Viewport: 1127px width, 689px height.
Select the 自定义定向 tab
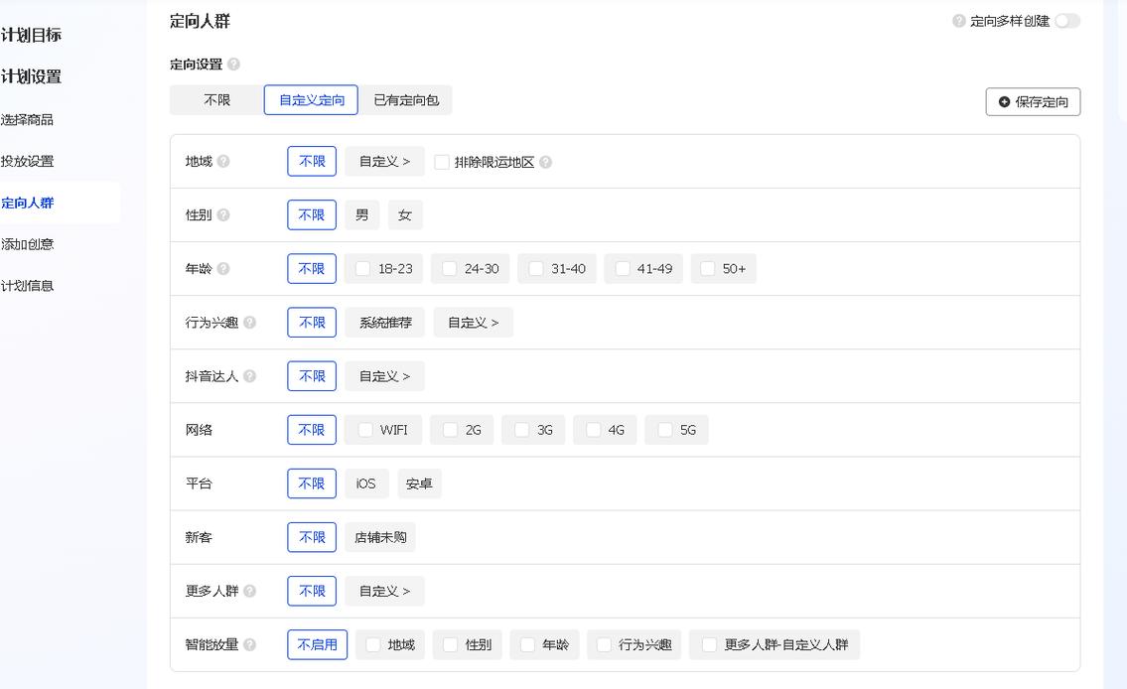tap(312, 100)
